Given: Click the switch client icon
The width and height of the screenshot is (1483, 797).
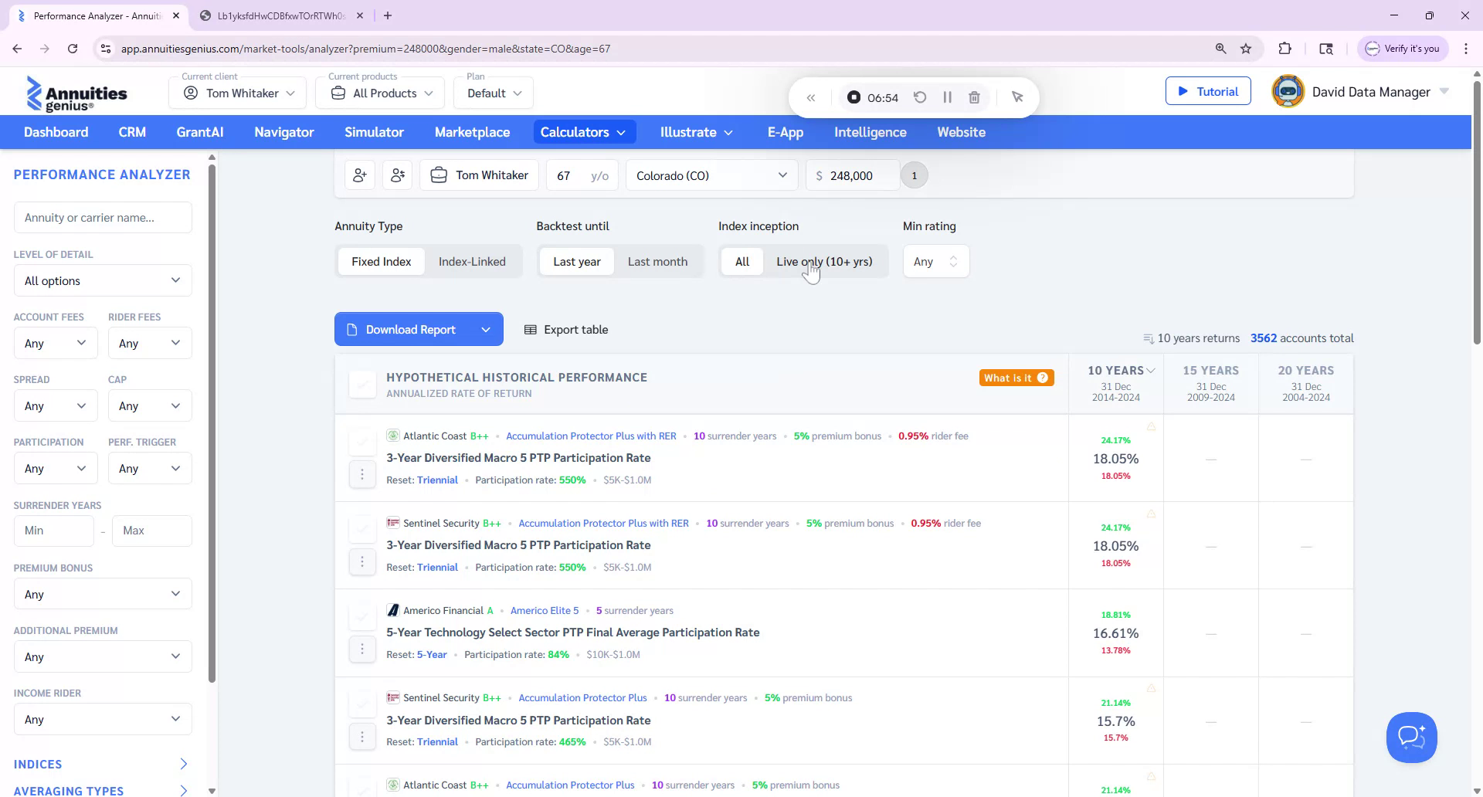Looking at the screenshot, I should pos(397,175).
